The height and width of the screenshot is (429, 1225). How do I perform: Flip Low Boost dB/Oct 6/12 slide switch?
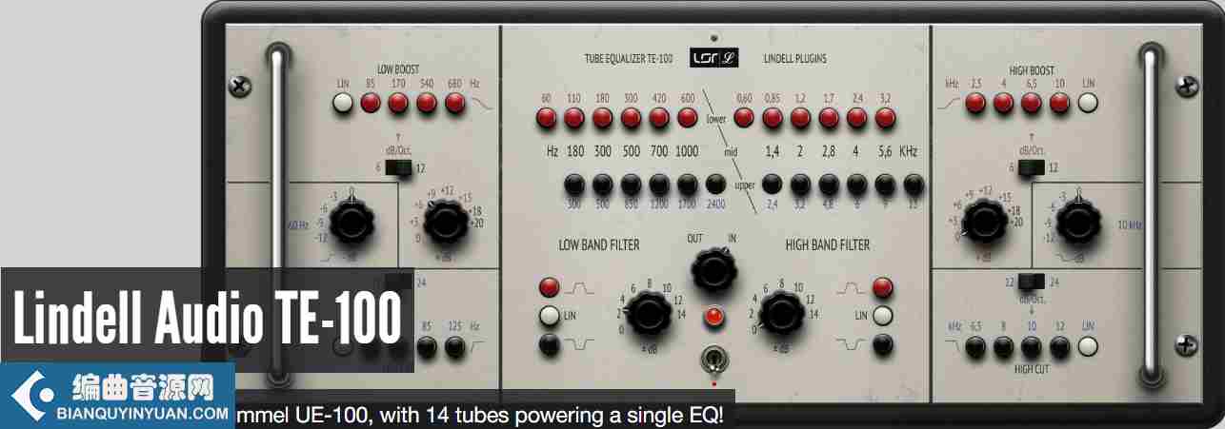(398, 167)
